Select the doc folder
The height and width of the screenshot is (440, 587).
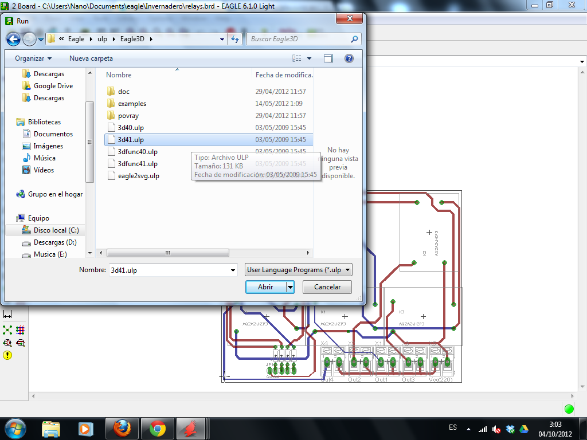coord(124,92)
